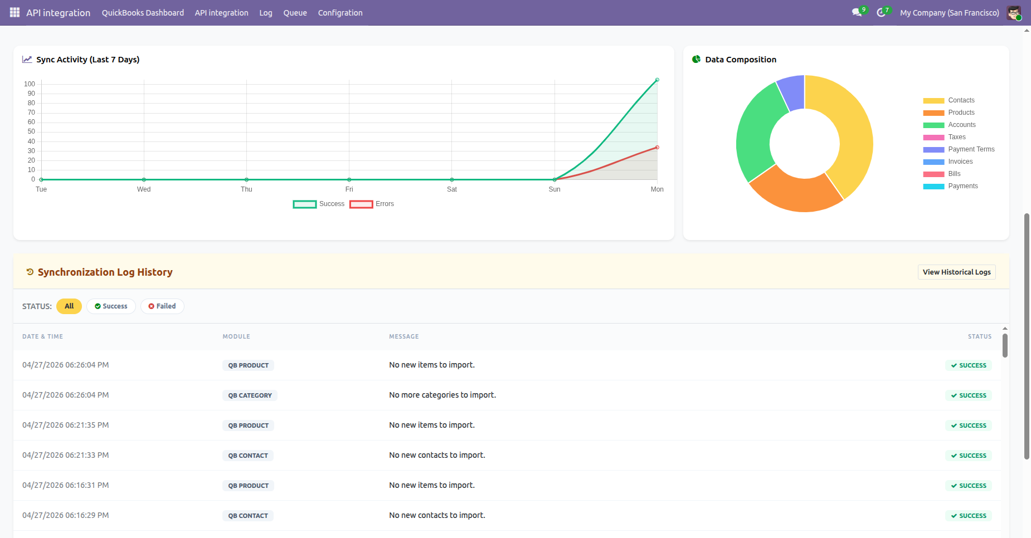Click the Data Composition pie icon
Viewport: 1031px width, 538px height.
696,59
